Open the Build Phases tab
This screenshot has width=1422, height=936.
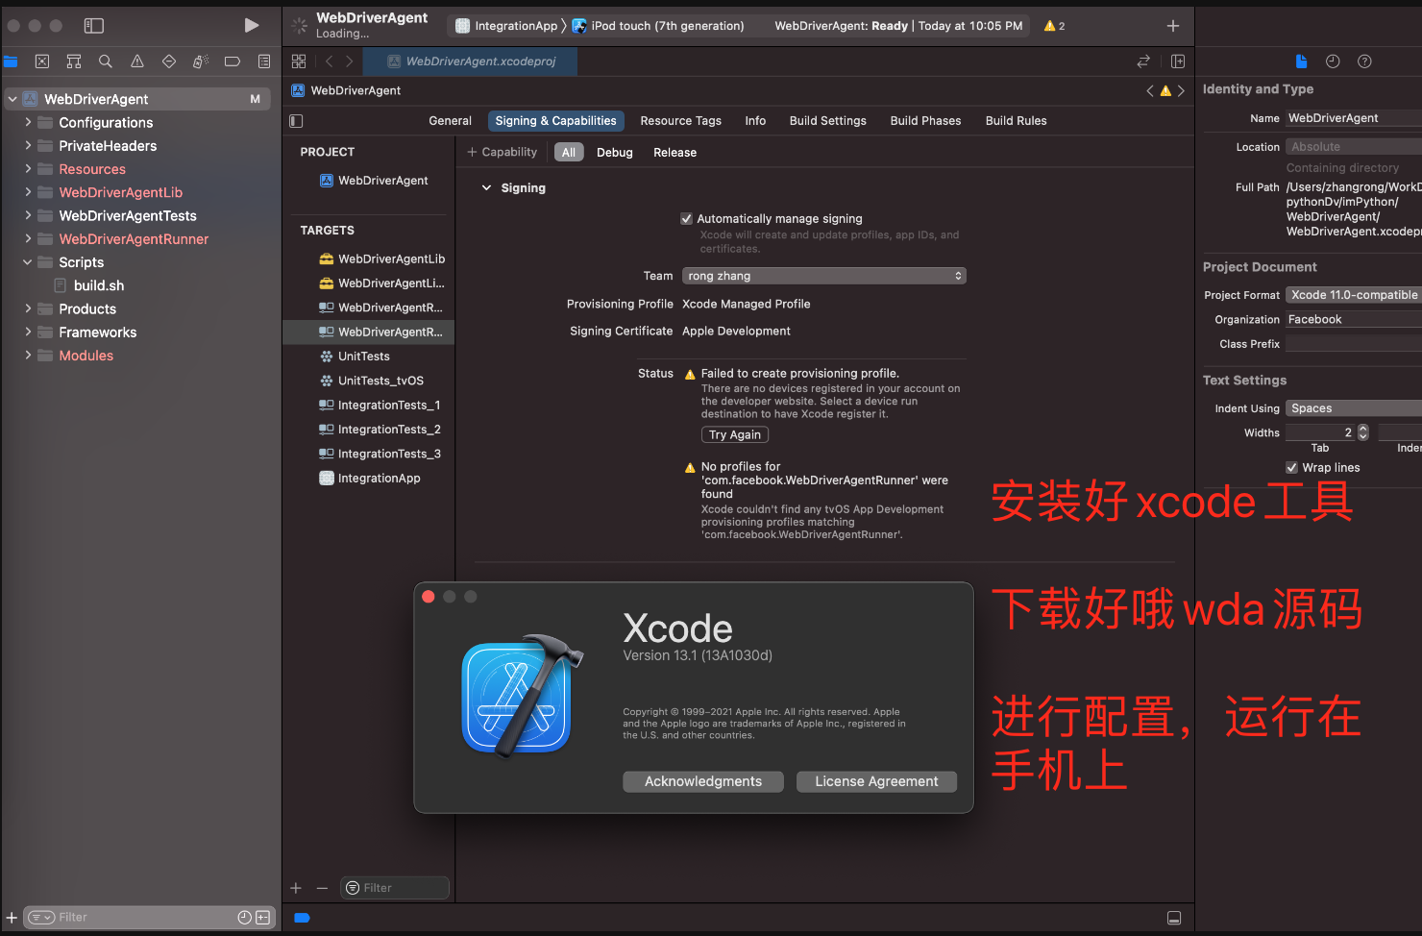(925, 121)
